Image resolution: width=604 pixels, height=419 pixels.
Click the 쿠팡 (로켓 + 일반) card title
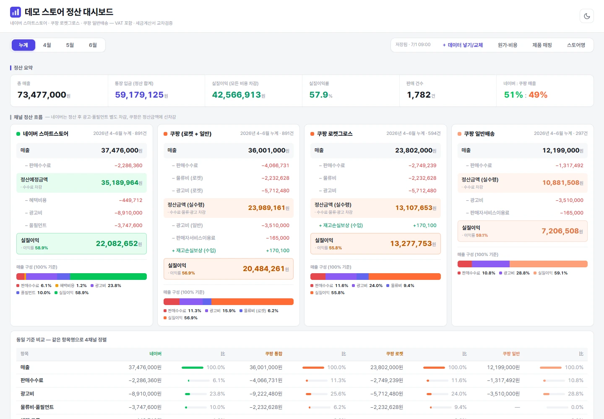(191, 134)
